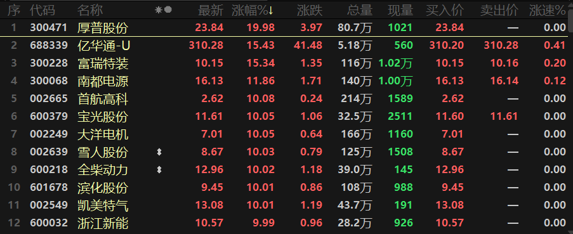Select the 首航高科 row

[287, 99]
